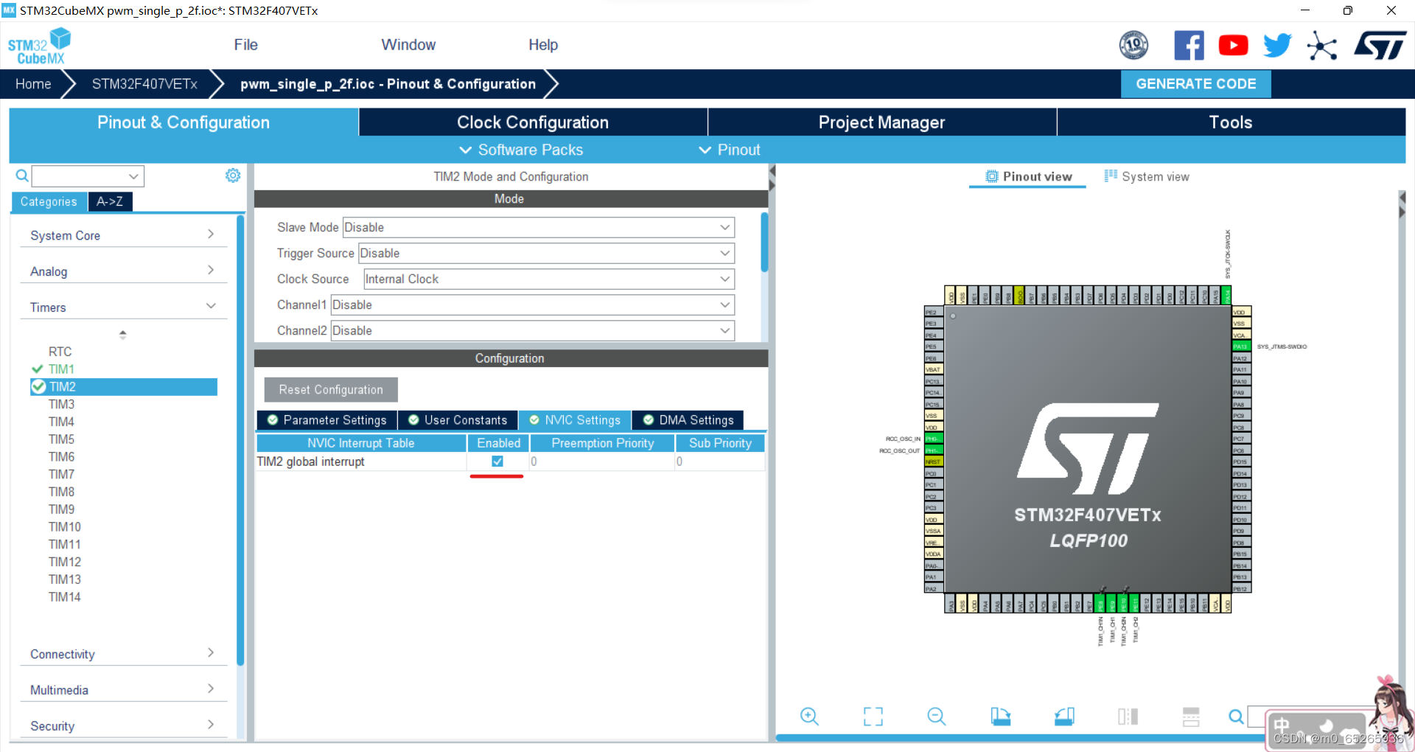This screenshot has height=752, width=1415.
Task: Click the Mode panel vertical scrollbar
Action: click(764, 243)
